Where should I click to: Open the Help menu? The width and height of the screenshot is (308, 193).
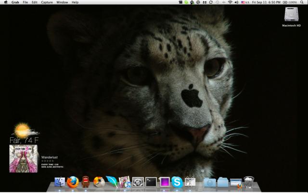coord(75,2)
